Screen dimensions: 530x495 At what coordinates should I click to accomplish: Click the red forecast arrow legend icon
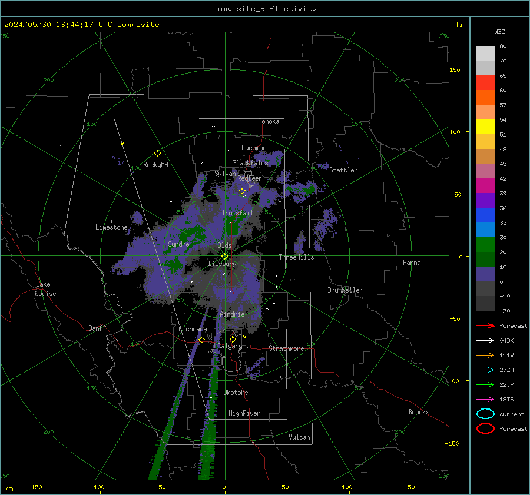click(x=485, y=325)
